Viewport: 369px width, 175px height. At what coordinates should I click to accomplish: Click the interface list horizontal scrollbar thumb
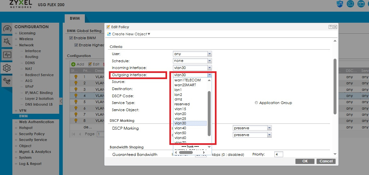(186, 153)
